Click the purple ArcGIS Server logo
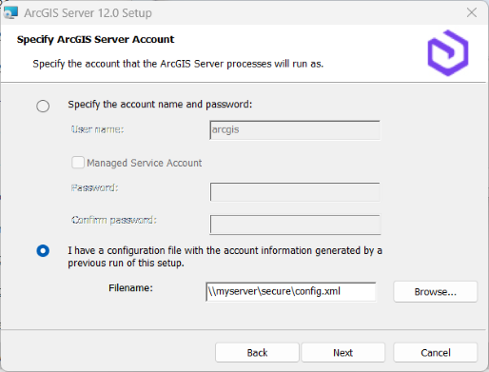The image size is (489, 372). coord(448,53)
